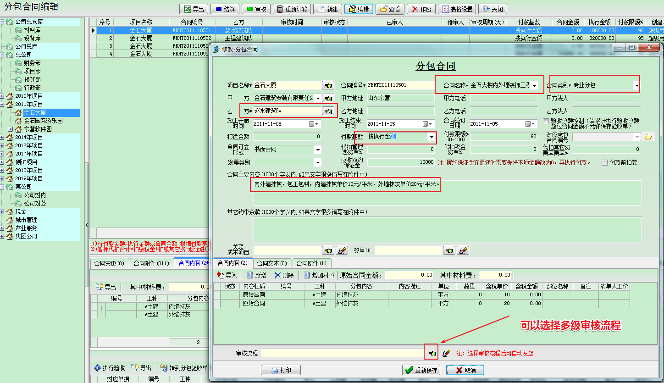
Task: Click the 合同主要内容 text area
Action: pos(447,193)
